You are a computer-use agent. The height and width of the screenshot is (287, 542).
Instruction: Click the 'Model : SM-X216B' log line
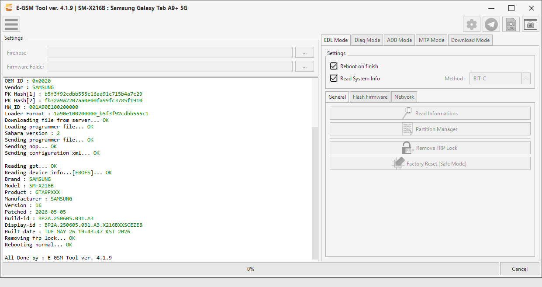29,186
